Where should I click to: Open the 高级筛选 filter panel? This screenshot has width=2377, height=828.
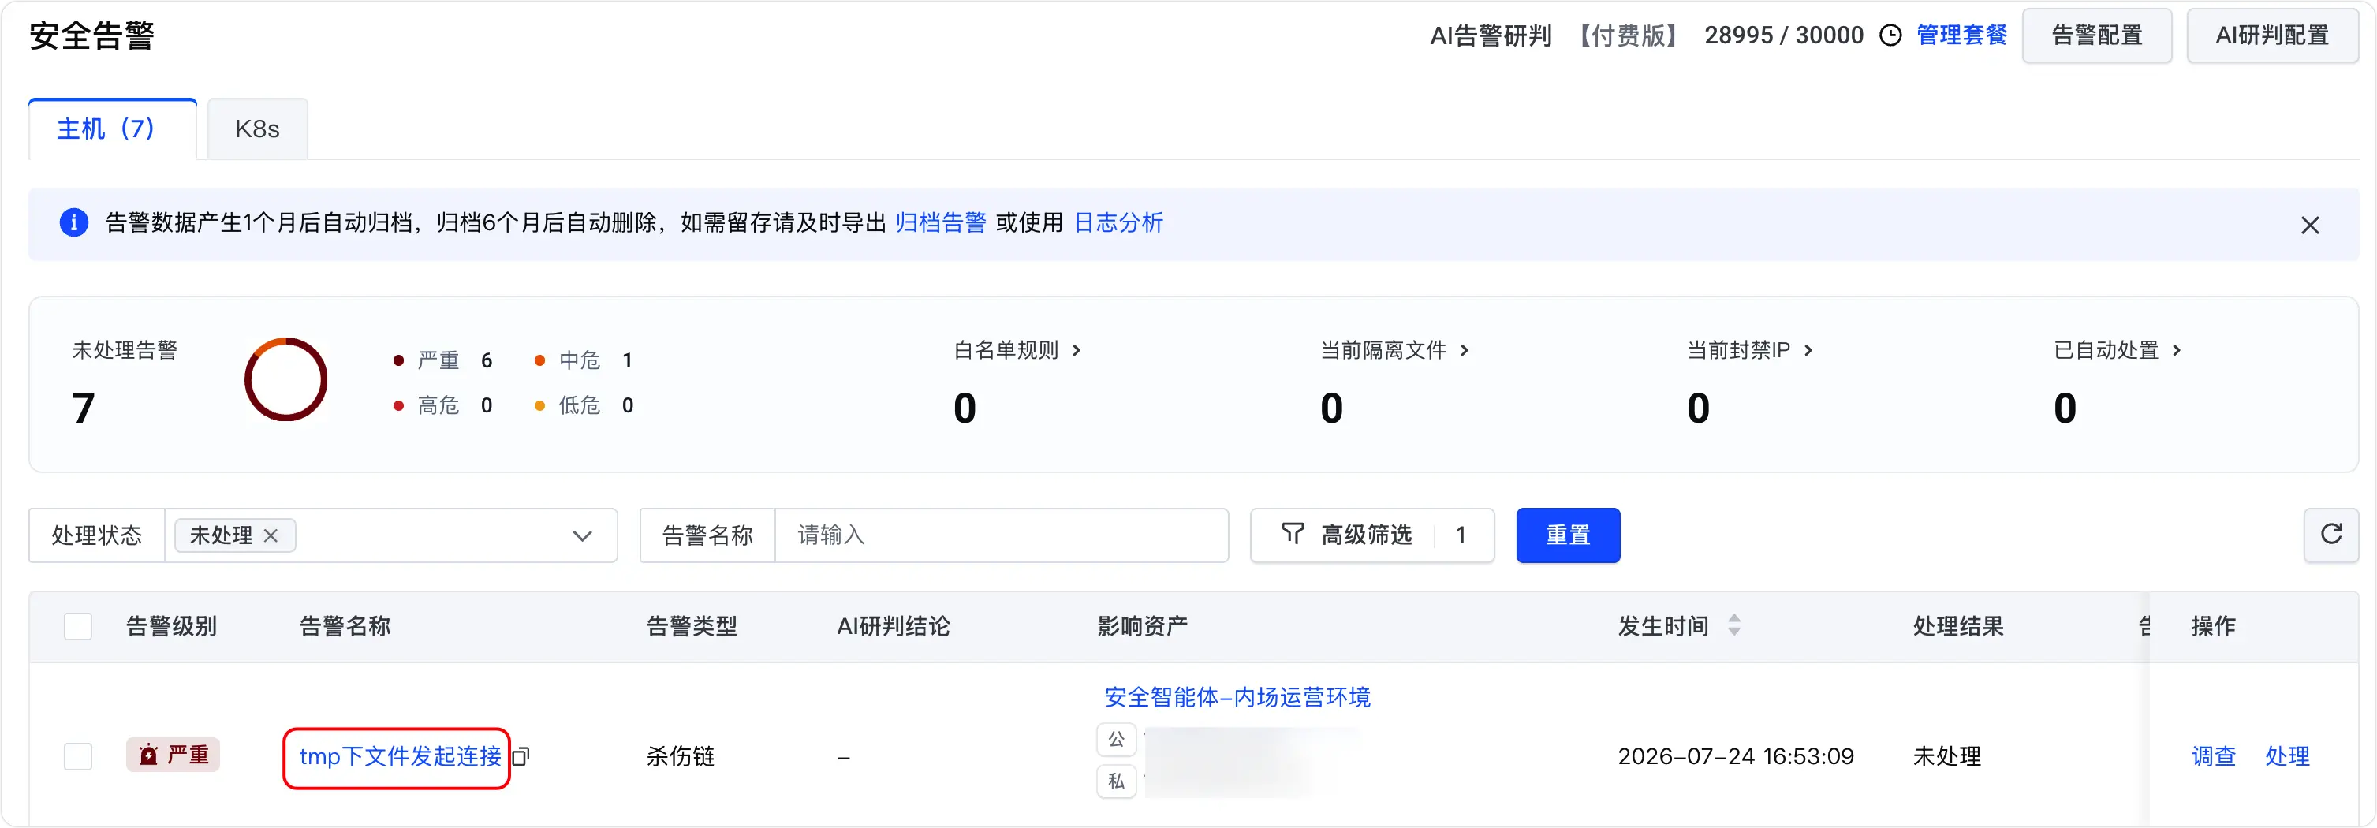[1372, 535]
